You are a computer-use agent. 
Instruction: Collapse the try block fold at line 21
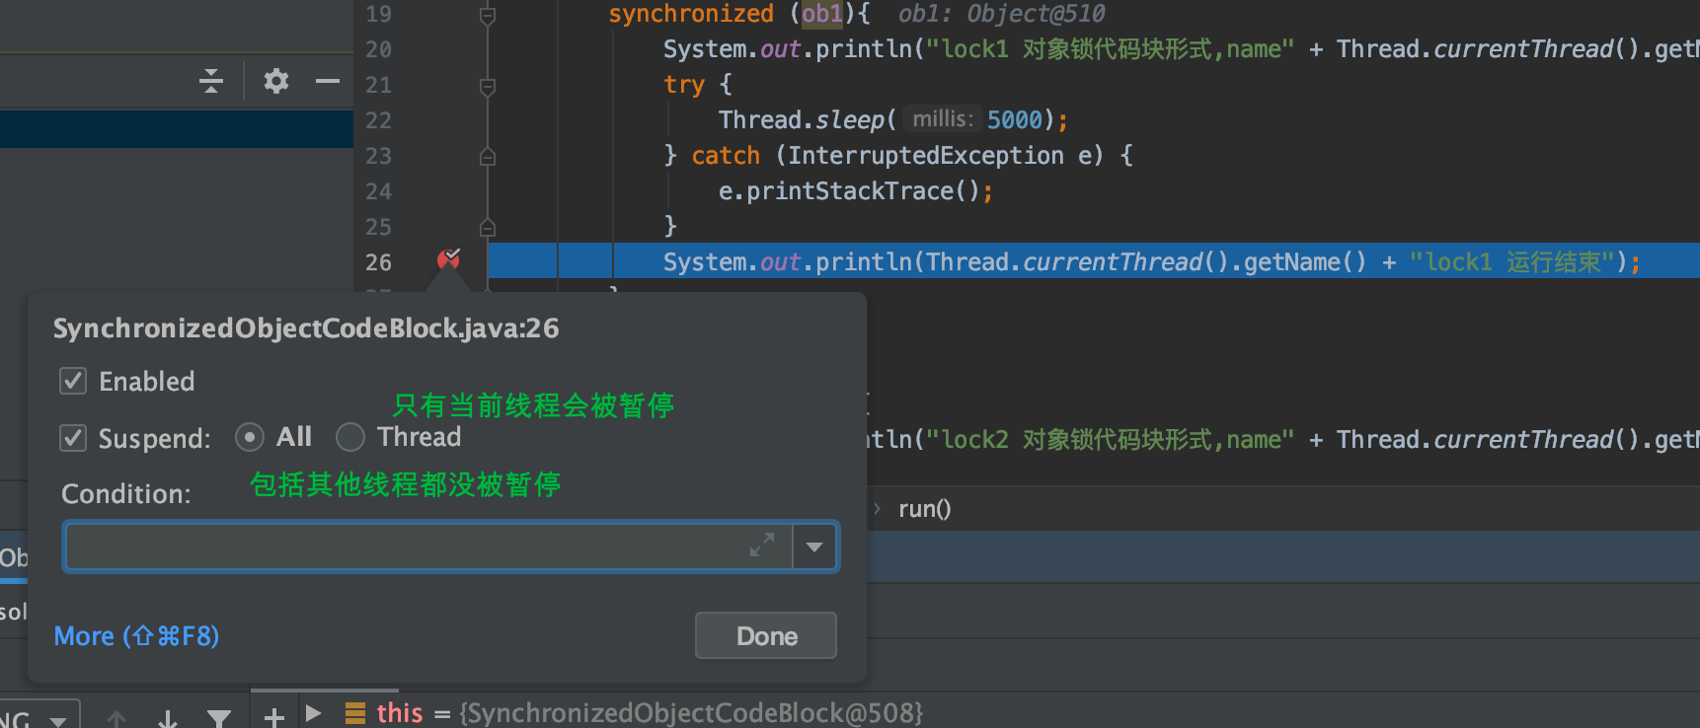pos(487,86)
